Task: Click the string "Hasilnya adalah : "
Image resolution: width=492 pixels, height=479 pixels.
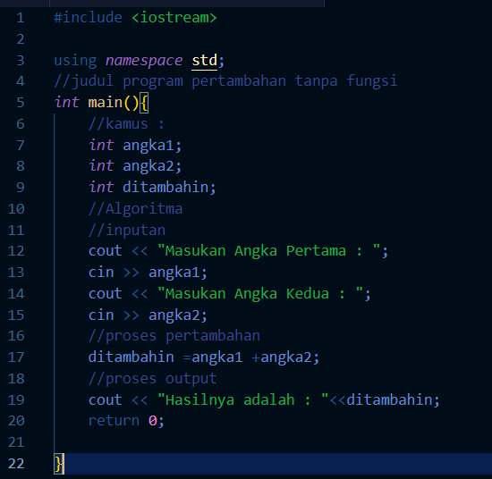Action: [242, 400]
